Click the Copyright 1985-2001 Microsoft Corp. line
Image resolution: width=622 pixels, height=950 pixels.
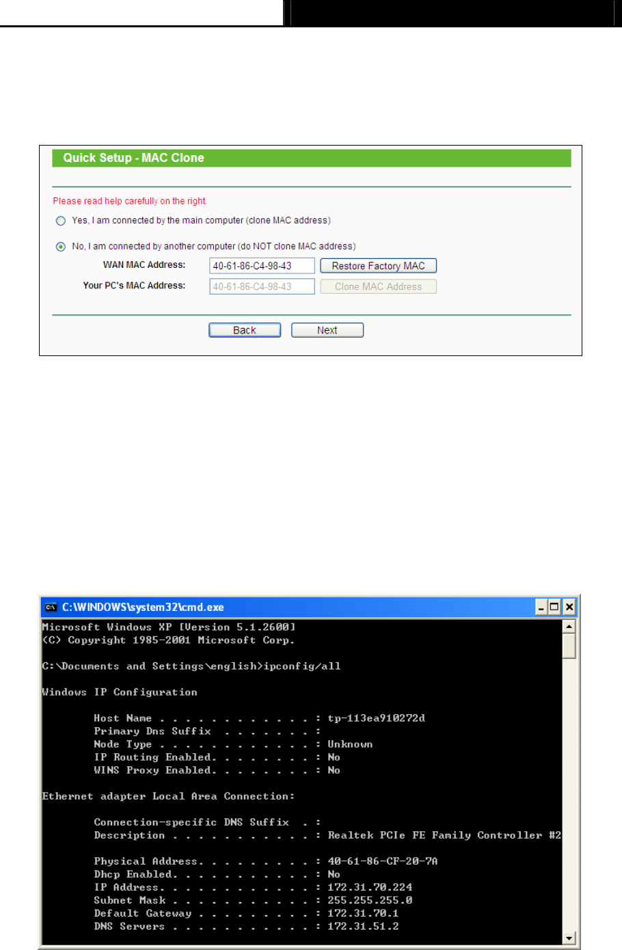tap(169, 640)
